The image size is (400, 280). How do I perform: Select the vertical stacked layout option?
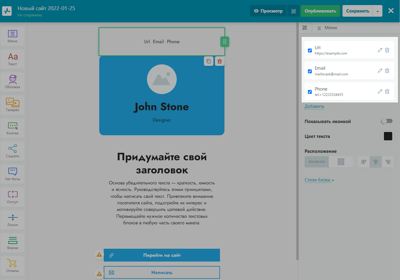coord(341,162)
